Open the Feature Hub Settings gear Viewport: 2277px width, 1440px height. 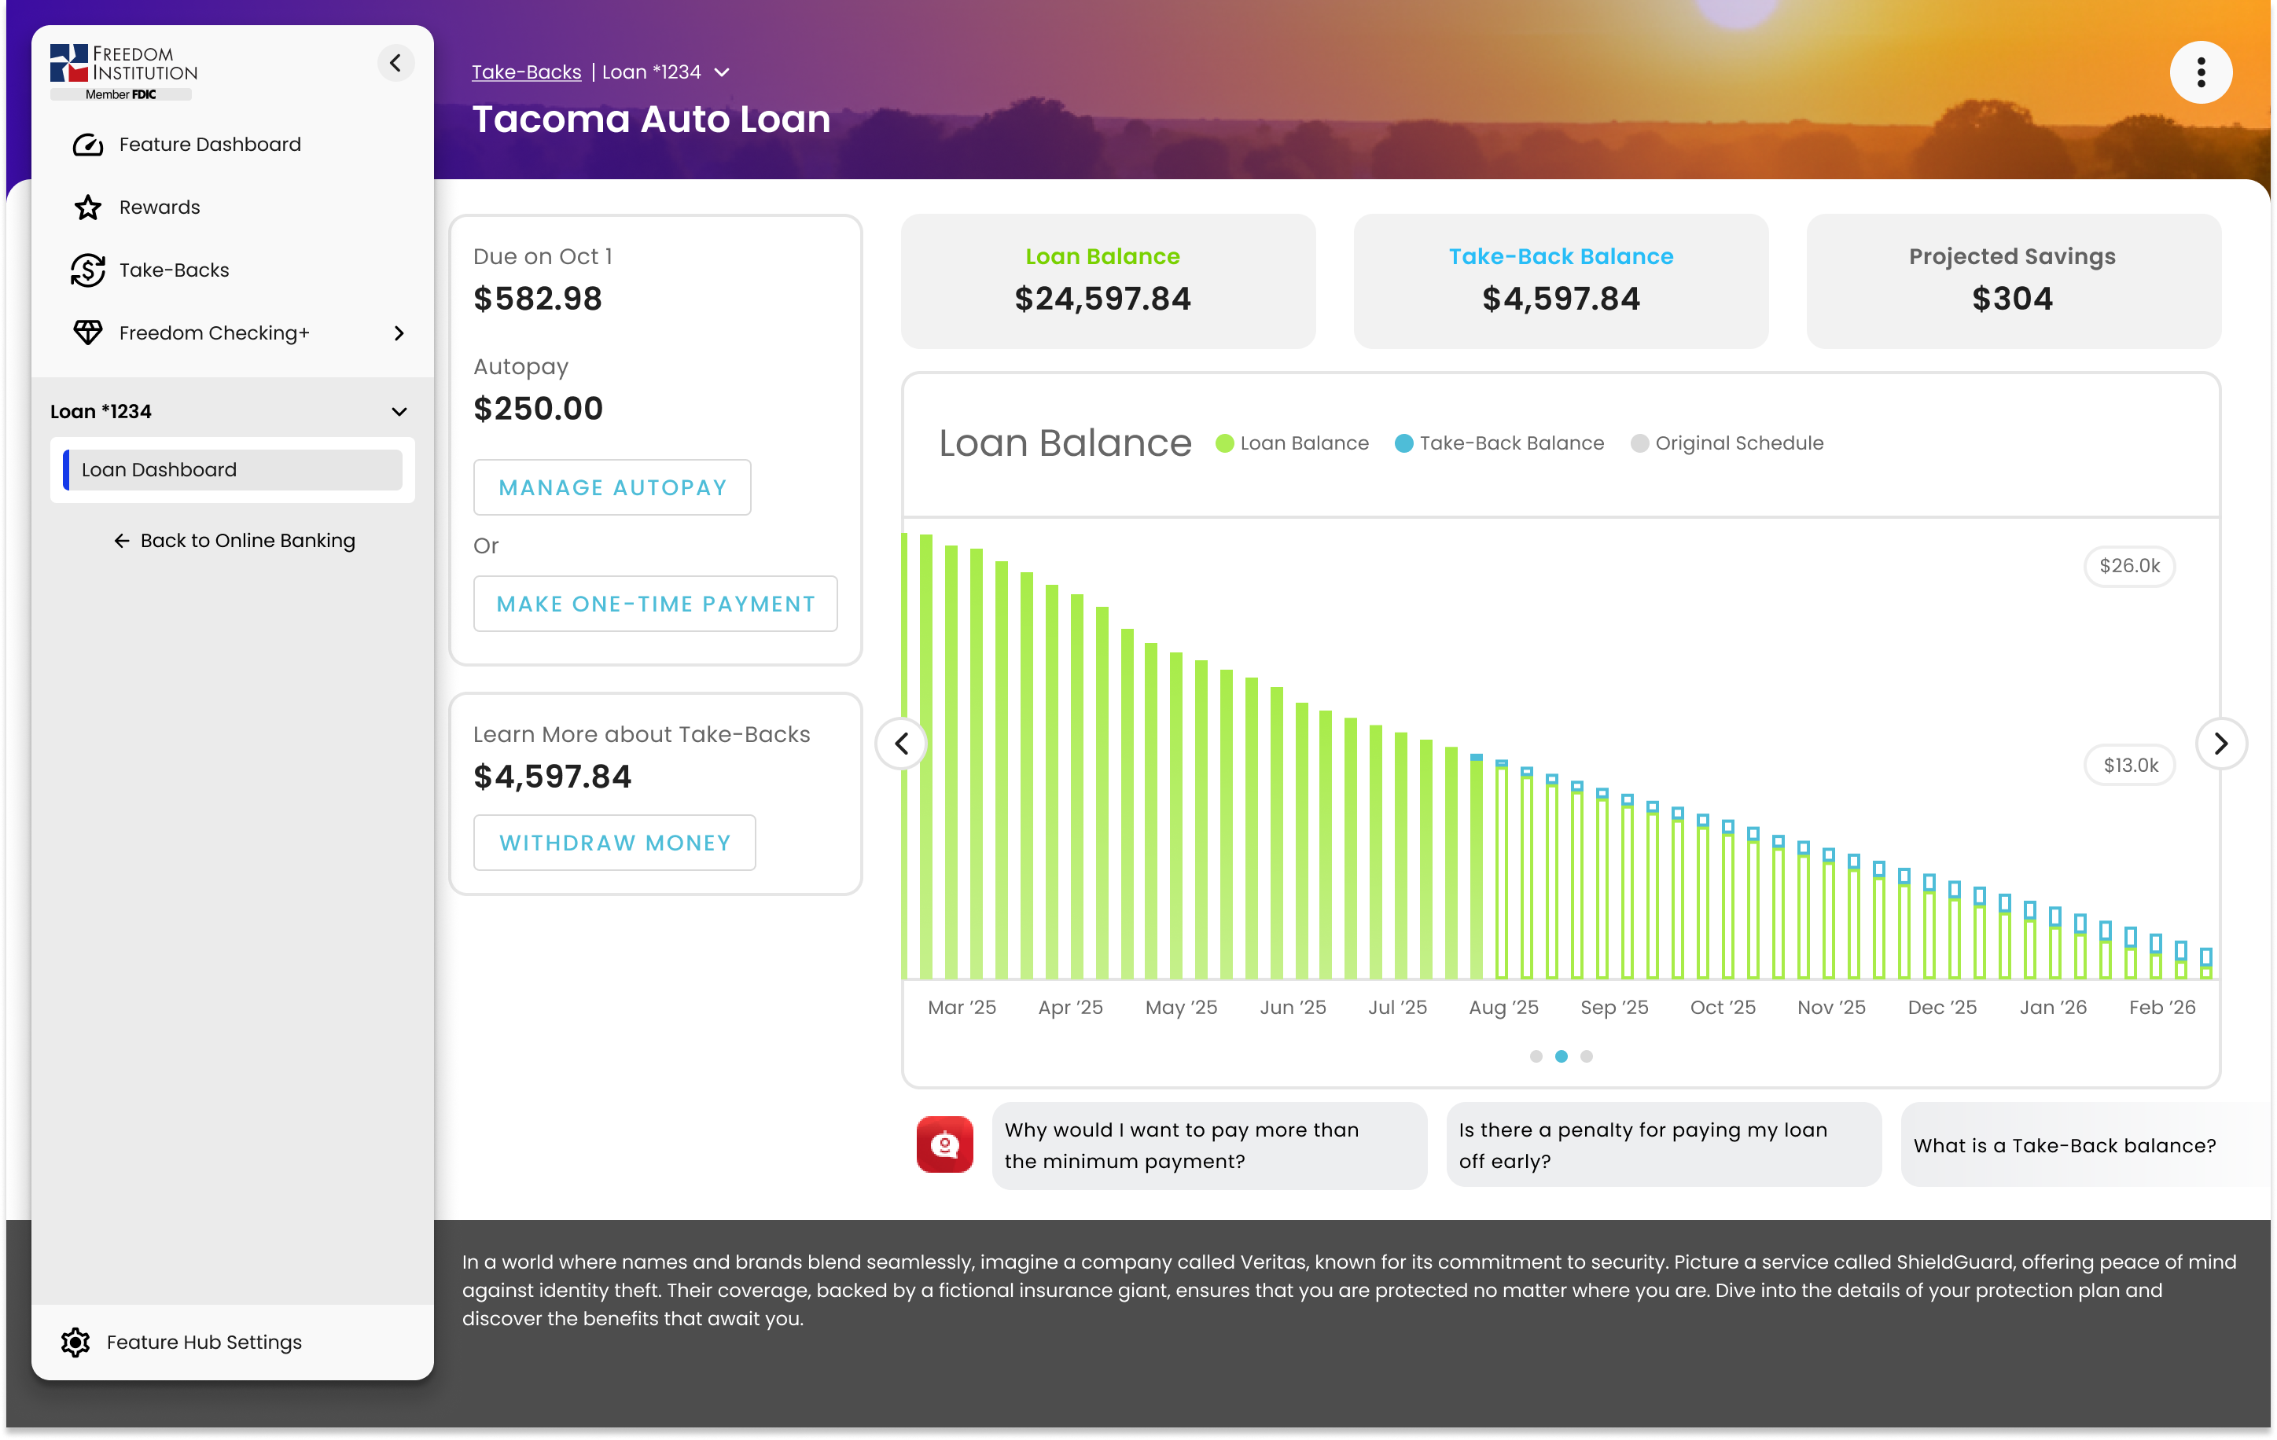click(75, 1342)
